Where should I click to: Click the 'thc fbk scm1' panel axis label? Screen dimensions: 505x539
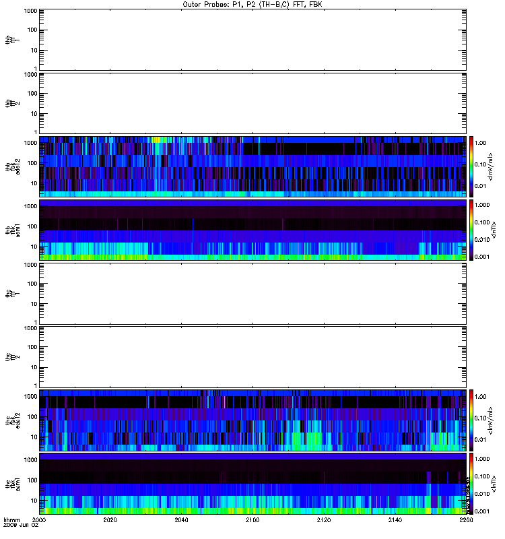pos(13,484)
